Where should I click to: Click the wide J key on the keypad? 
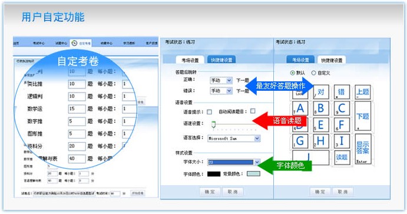(x=311, y=157)
